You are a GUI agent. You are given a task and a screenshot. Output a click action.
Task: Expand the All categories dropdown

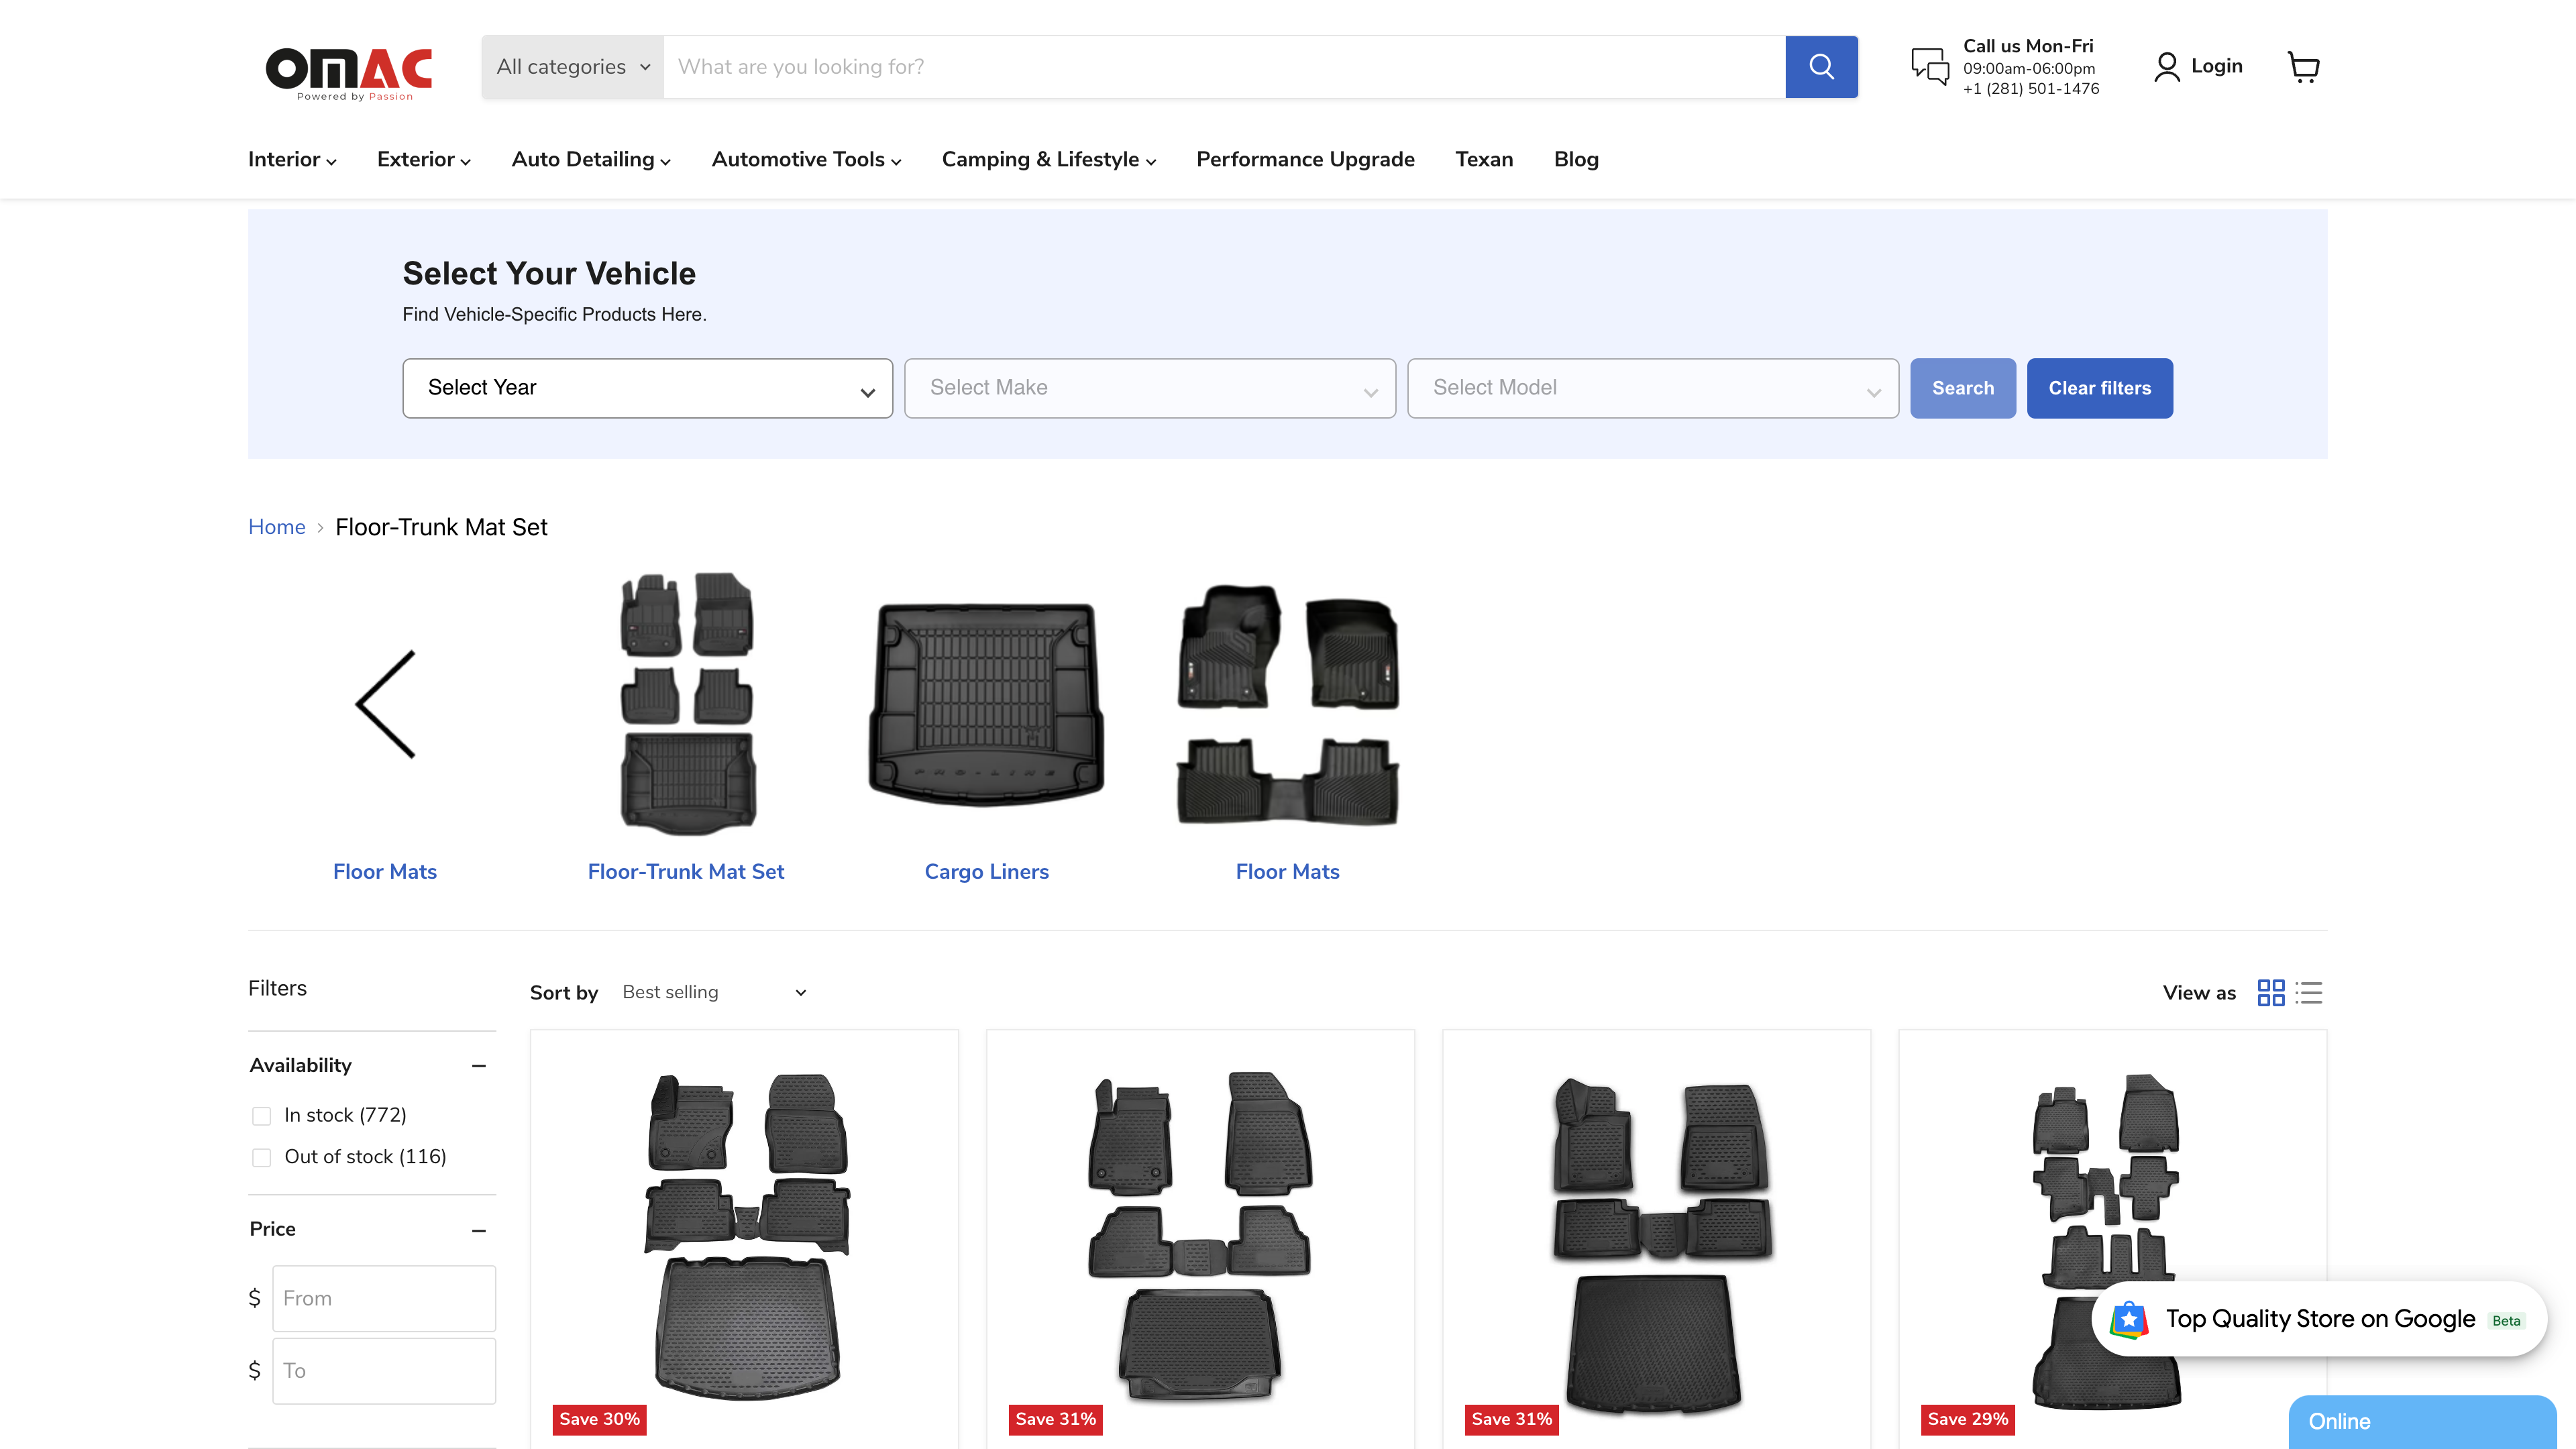[x=571, y=66]
